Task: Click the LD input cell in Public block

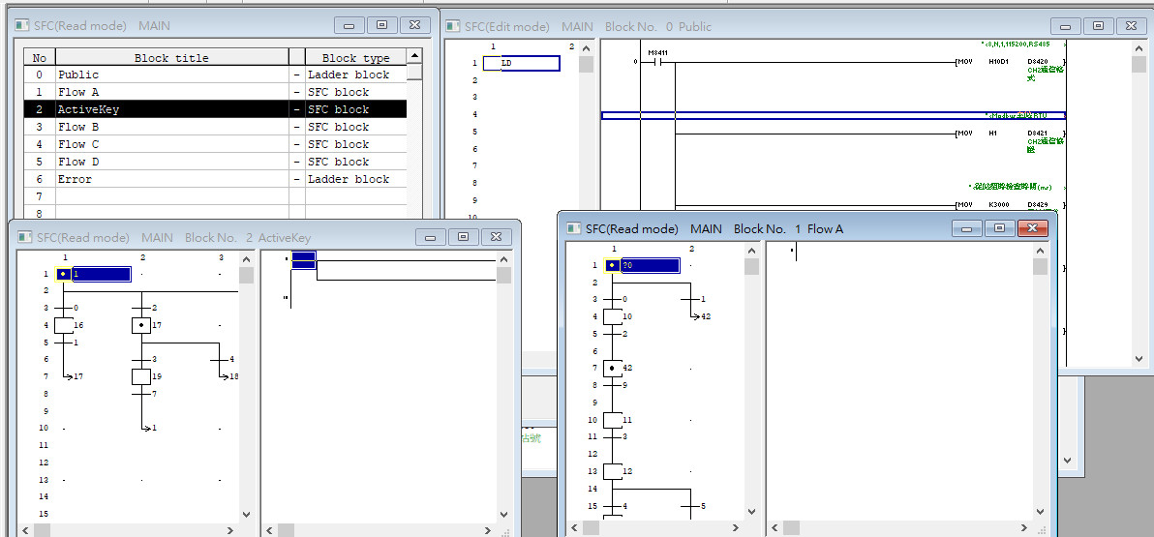Action: pyautogui.click(x=522, y=64)
